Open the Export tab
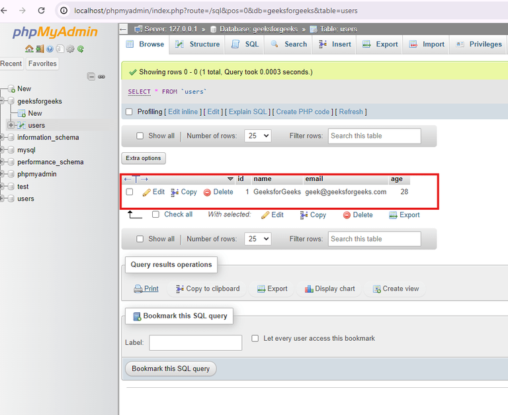The height and width of the screenshot is (415, 508). (x=380, y=44)
